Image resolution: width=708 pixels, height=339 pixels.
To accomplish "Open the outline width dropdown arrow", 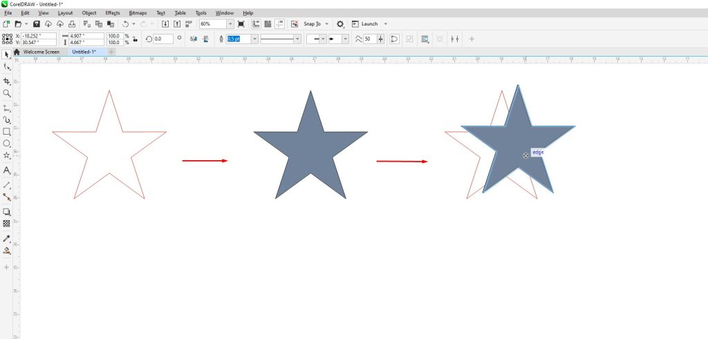I will 254,39.
